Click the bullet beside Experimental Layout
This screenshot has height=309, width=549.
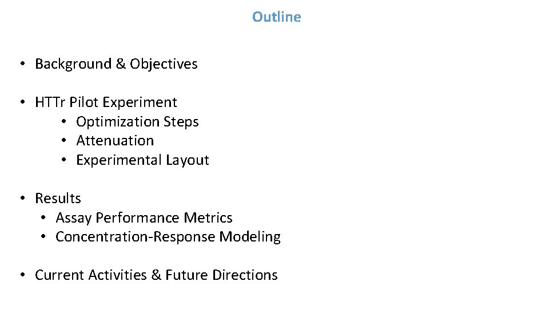tap(63, 160)
